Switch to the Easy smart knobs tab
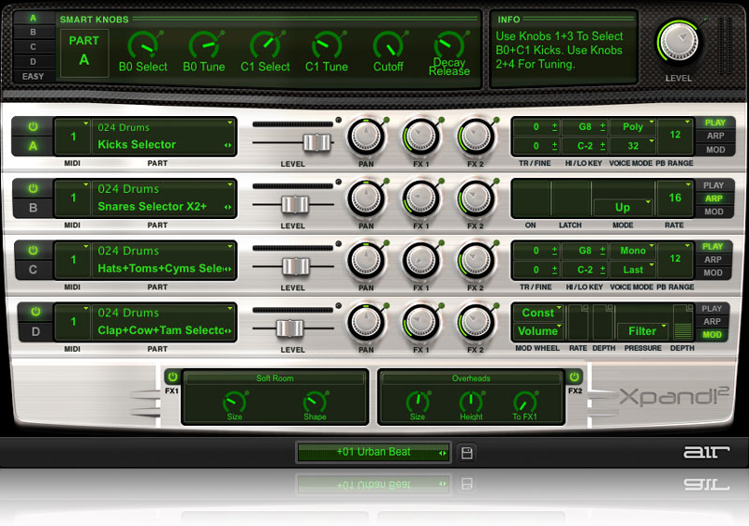Viewport: 749px width, 526px height. click(33, 76)
